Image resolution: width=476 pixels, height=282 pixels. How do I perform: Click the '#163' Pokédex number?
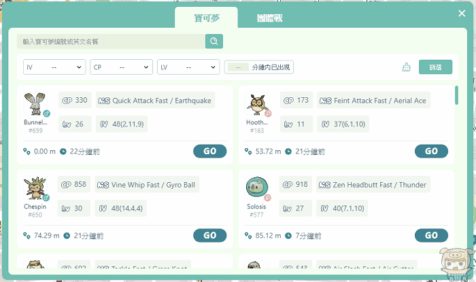coord(257,130)
